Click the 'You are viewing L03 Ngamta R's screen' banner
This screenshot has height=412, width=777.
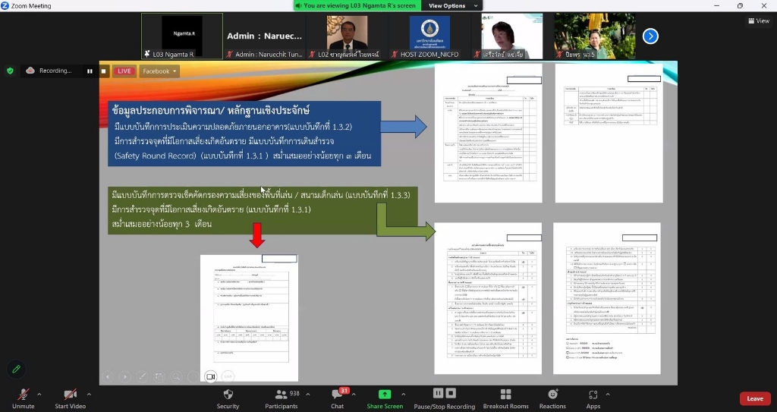[x=357, y=5]
